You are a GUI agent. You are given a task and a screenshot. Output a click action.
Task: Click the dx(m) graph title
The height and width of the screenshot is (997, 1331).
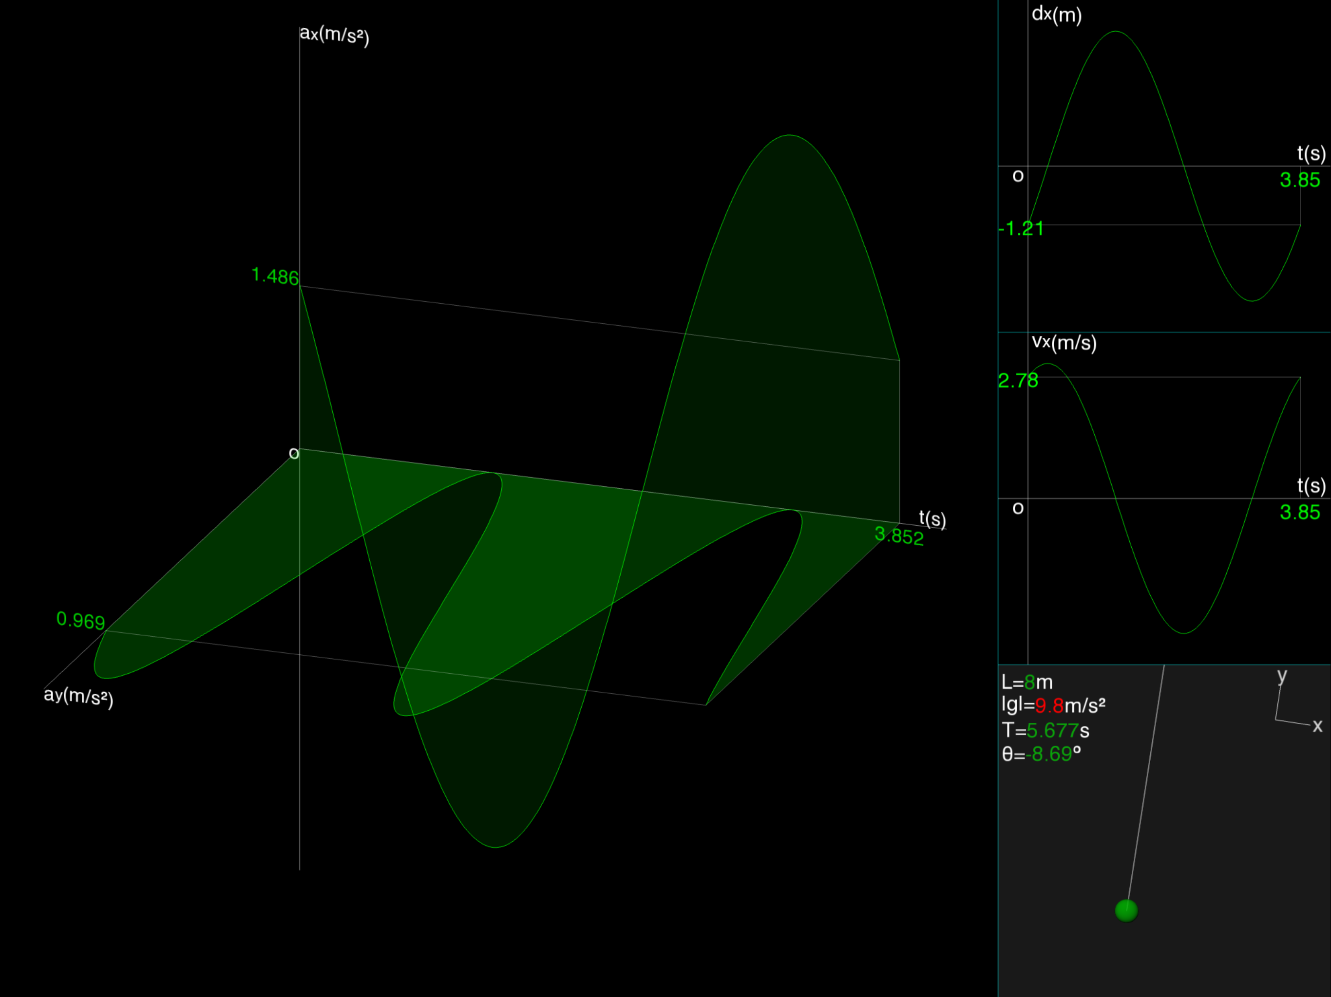[1057, 15]
